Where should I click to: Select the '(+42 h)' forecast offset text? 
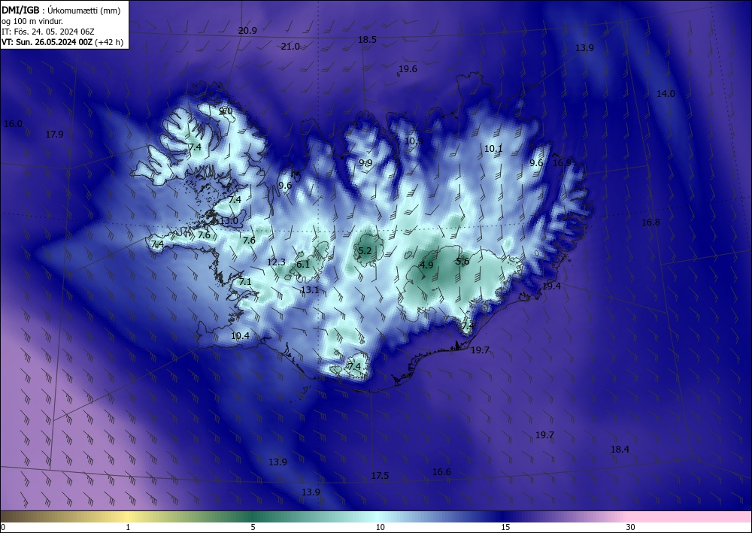pos(109,42)
